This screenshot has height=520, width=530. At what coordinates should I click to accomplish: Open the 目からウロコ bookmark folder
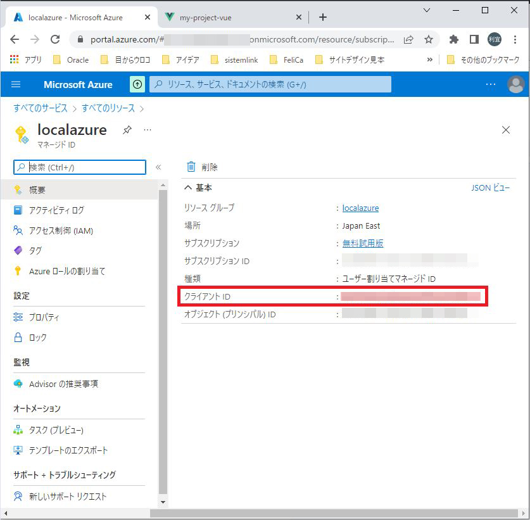pyautogui.click(x=125, y=60)
